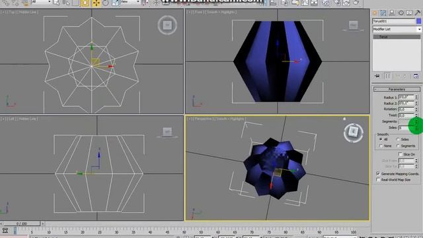Click the Radius 2 spinner arrows

tap(416, 103)
